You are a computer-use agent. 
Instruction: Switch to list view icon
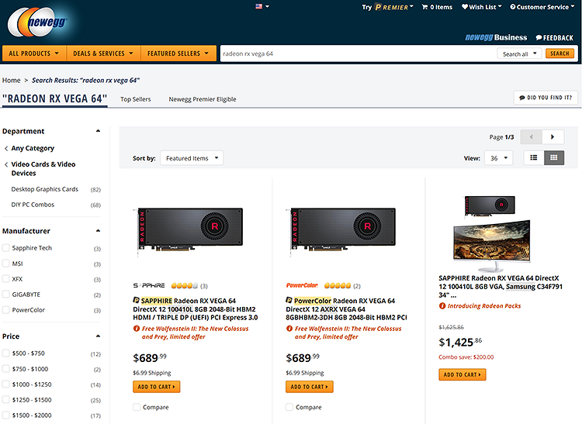[x=534, y=158]
